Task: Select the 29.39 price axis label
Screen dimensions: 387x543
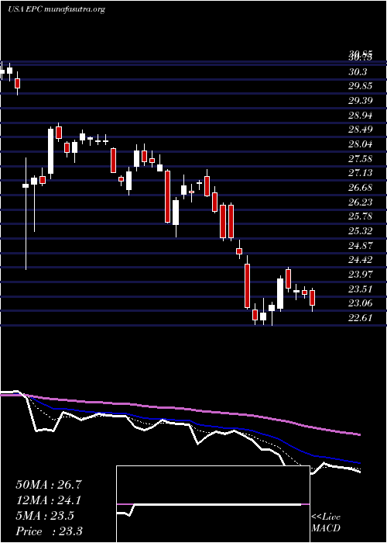Action: pyautogui.click(x=361, y=101)
